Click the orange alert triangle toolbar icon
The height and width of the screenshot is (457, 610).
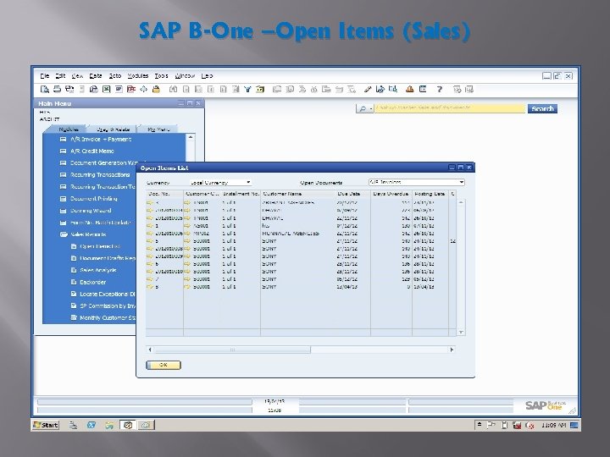(x=409, y=90)
